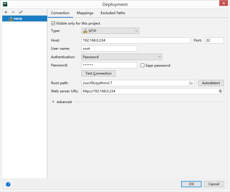The image size is (230, 192).
Task: Confirm with the OK button
Action: pyautogui.click(x=191, y=184)
